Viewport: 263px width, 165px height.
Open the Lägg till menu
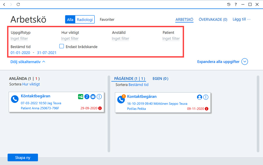pyautogui.click(x=241, y=19)
